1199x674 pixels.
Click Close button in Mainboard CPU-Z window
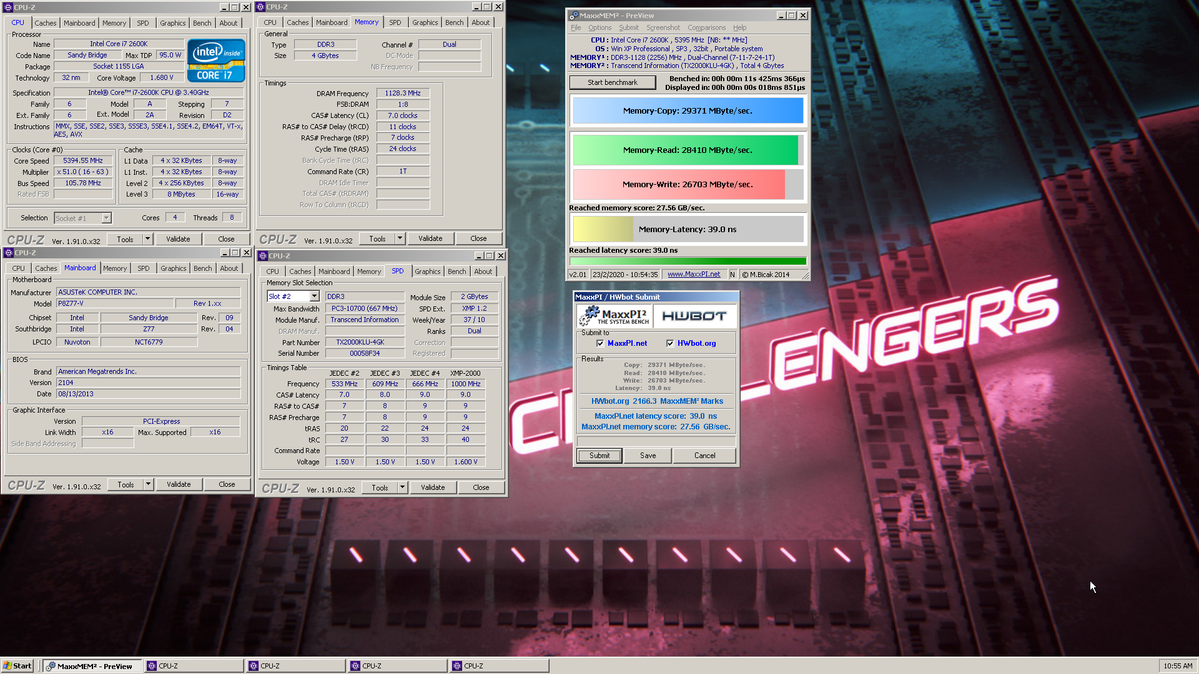pos(227,484)
